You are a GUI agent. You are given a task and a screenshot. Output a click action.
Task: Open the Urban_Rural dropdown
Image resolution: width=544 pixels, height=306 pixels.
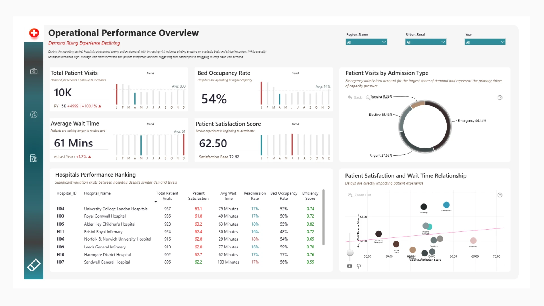tap(426, 42)
